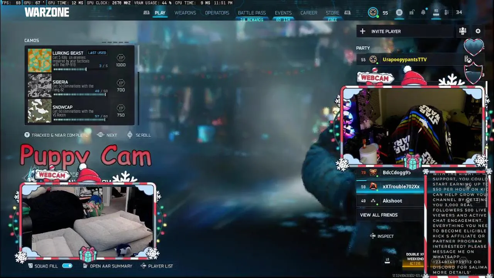The width and height of the screenshot is (494, 278).
Task: Click UrapoopypantsTTV's rank emblem icon
Action: (x=373, y=59)
